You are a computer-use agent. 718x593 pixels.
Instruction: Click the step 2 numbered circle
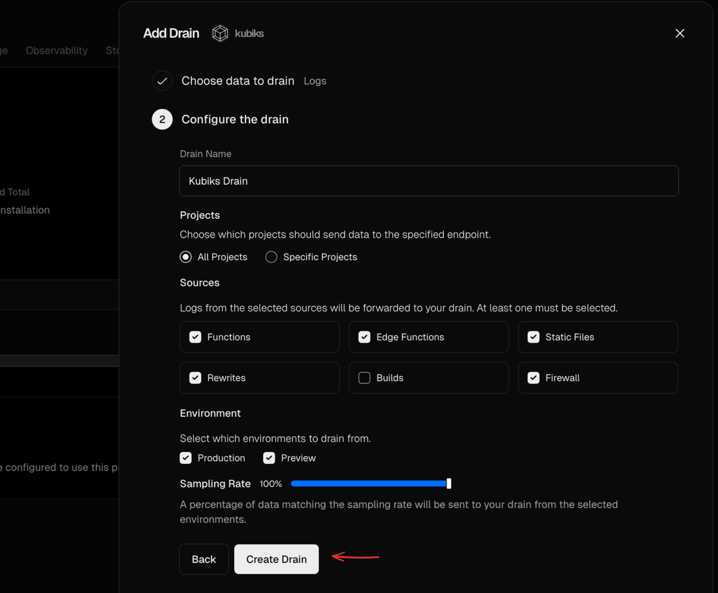pyautogui.click(x=162, y=119)
